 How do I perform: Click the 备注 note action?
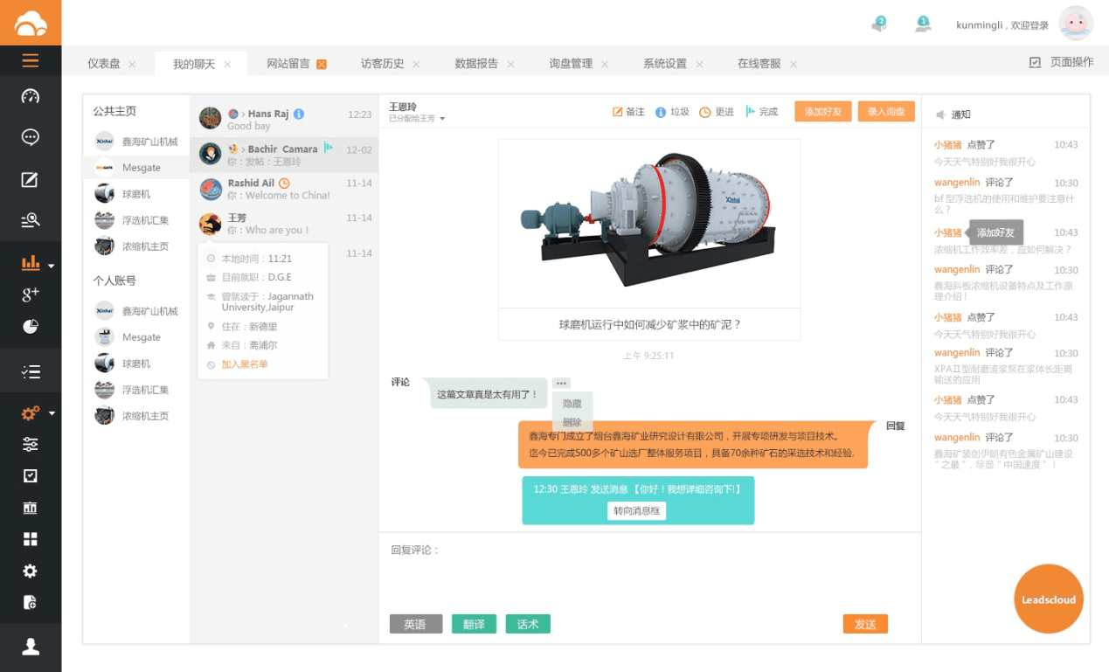pyautogui.click(x=628, y=112)
